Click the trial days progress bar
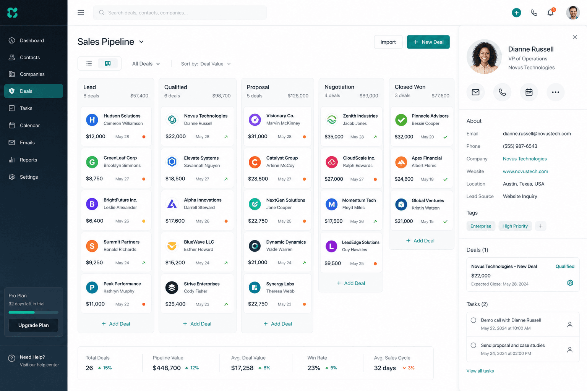The height and width of the screenshot is (391, 587). point(34,312)
